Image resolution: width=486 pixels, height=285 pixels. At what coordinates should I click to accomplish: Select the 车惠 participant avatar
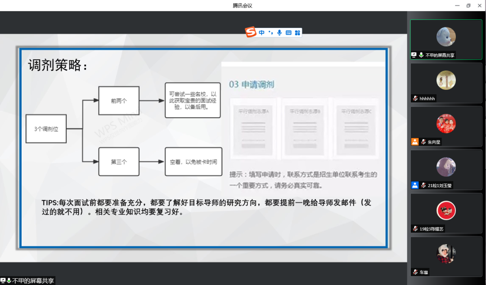(446, 254)
